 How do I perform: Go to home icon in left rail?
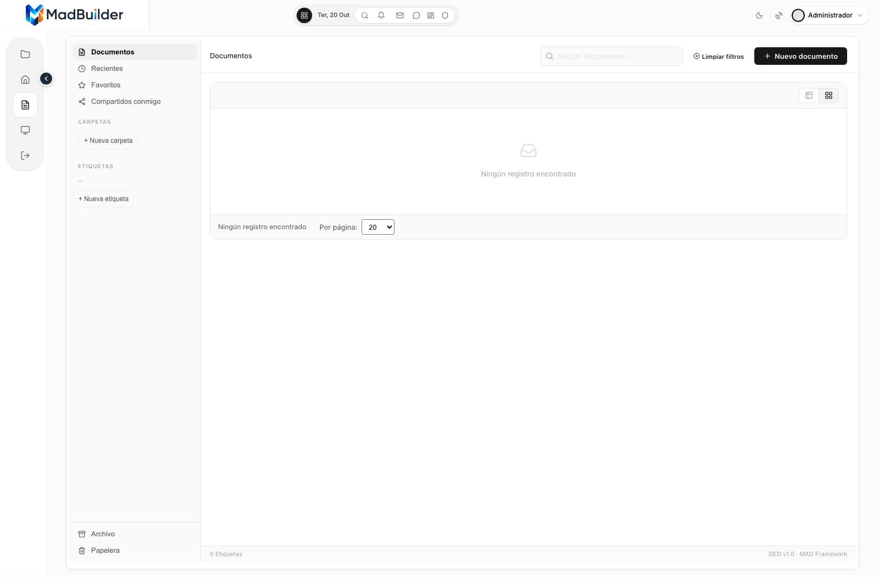pos(25,80)
